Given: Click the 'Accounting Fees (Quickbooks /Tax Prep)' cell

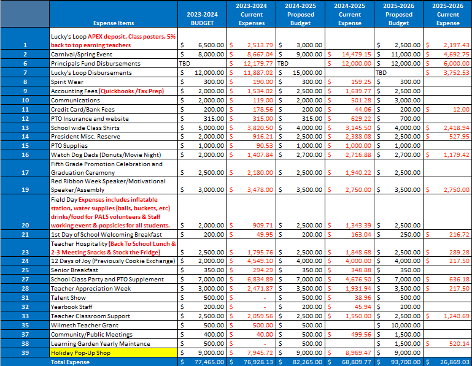Looking at the screenshot, I should coord(114,91).
